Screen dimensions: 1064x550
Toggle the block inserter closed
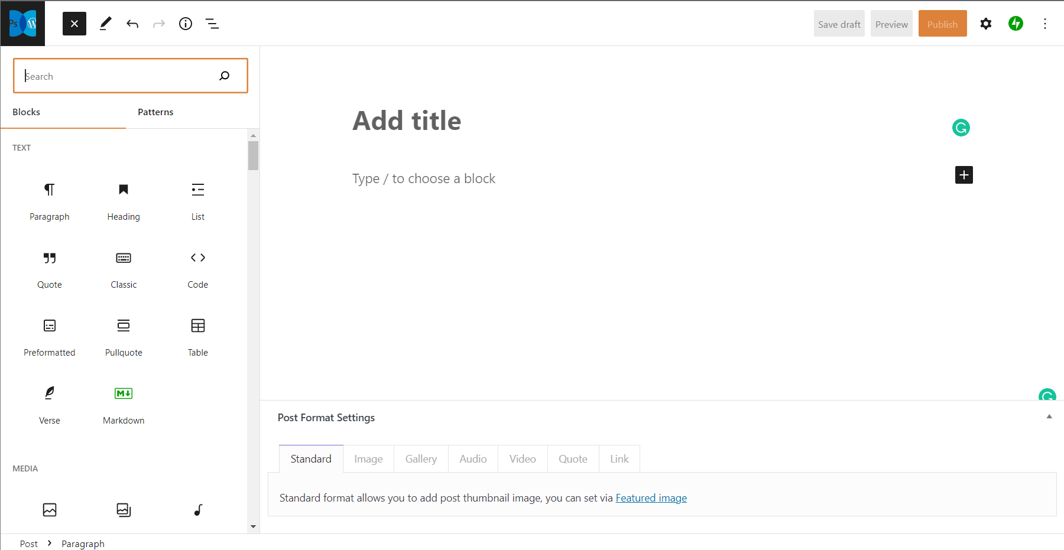point(74,24)
